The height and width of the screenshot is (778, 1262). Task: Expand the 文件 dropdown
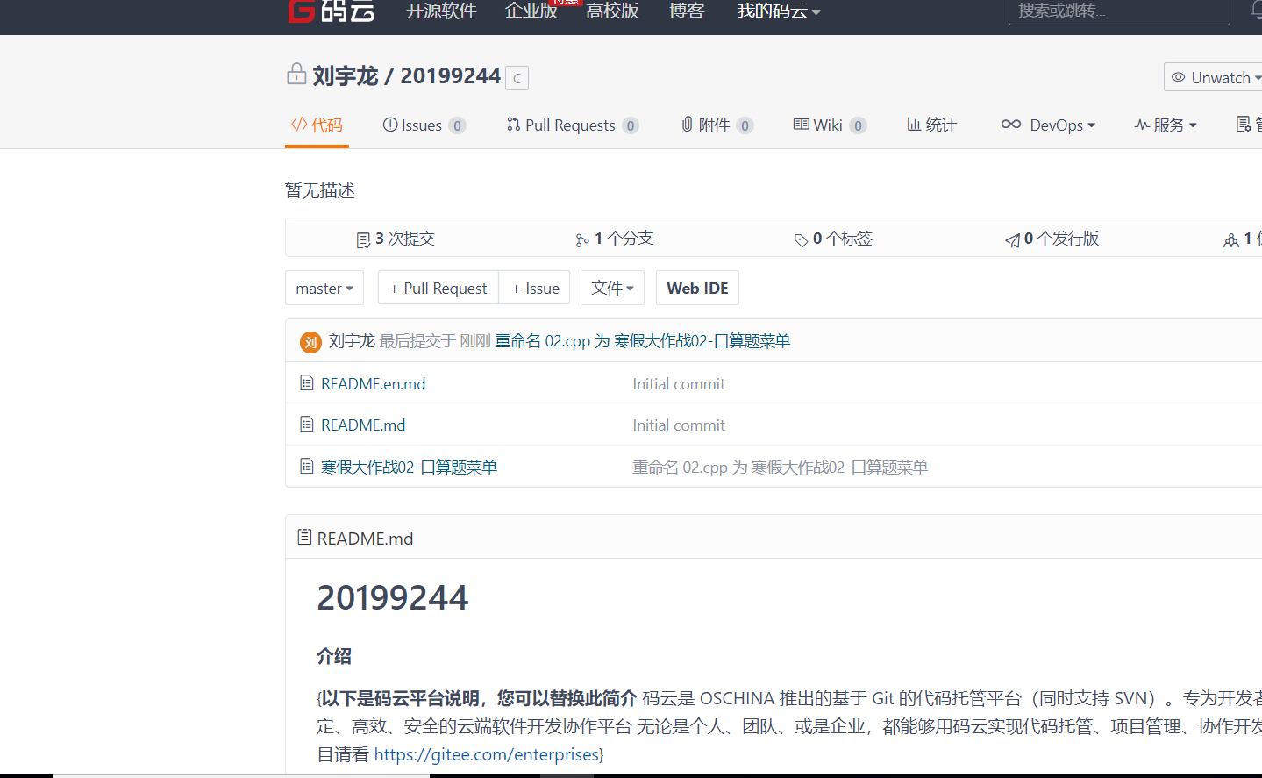(x=612, y=288)
